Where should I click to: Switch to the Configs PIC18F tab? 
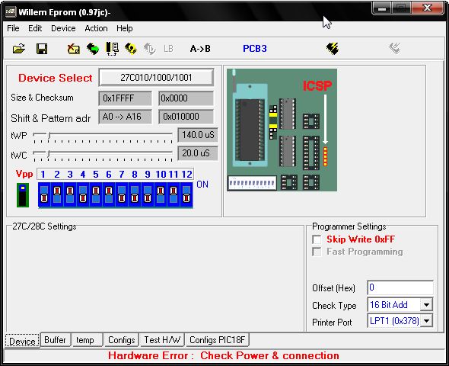point(218,340)
